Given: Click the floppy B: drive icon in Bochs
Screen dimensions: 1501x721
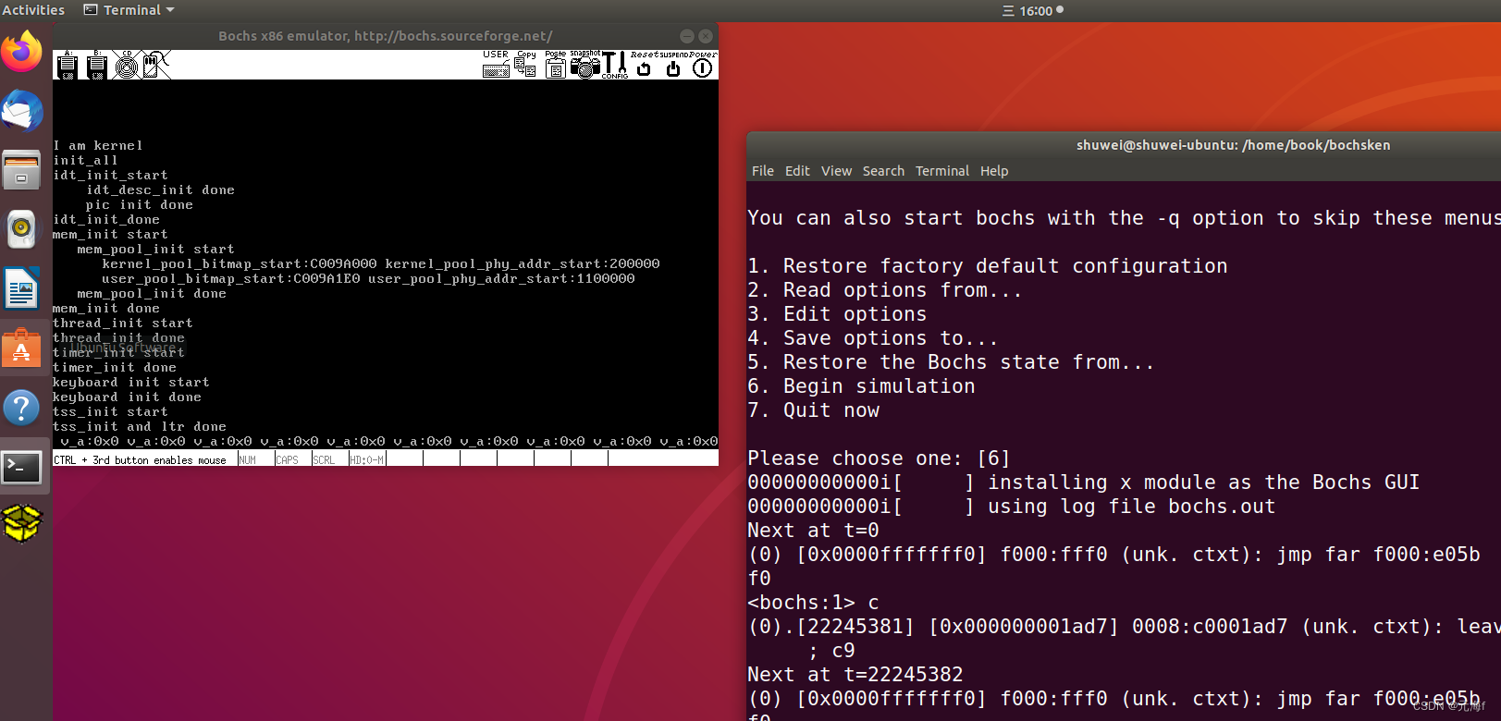Looking at the screenshot, I should coord(97,65).
